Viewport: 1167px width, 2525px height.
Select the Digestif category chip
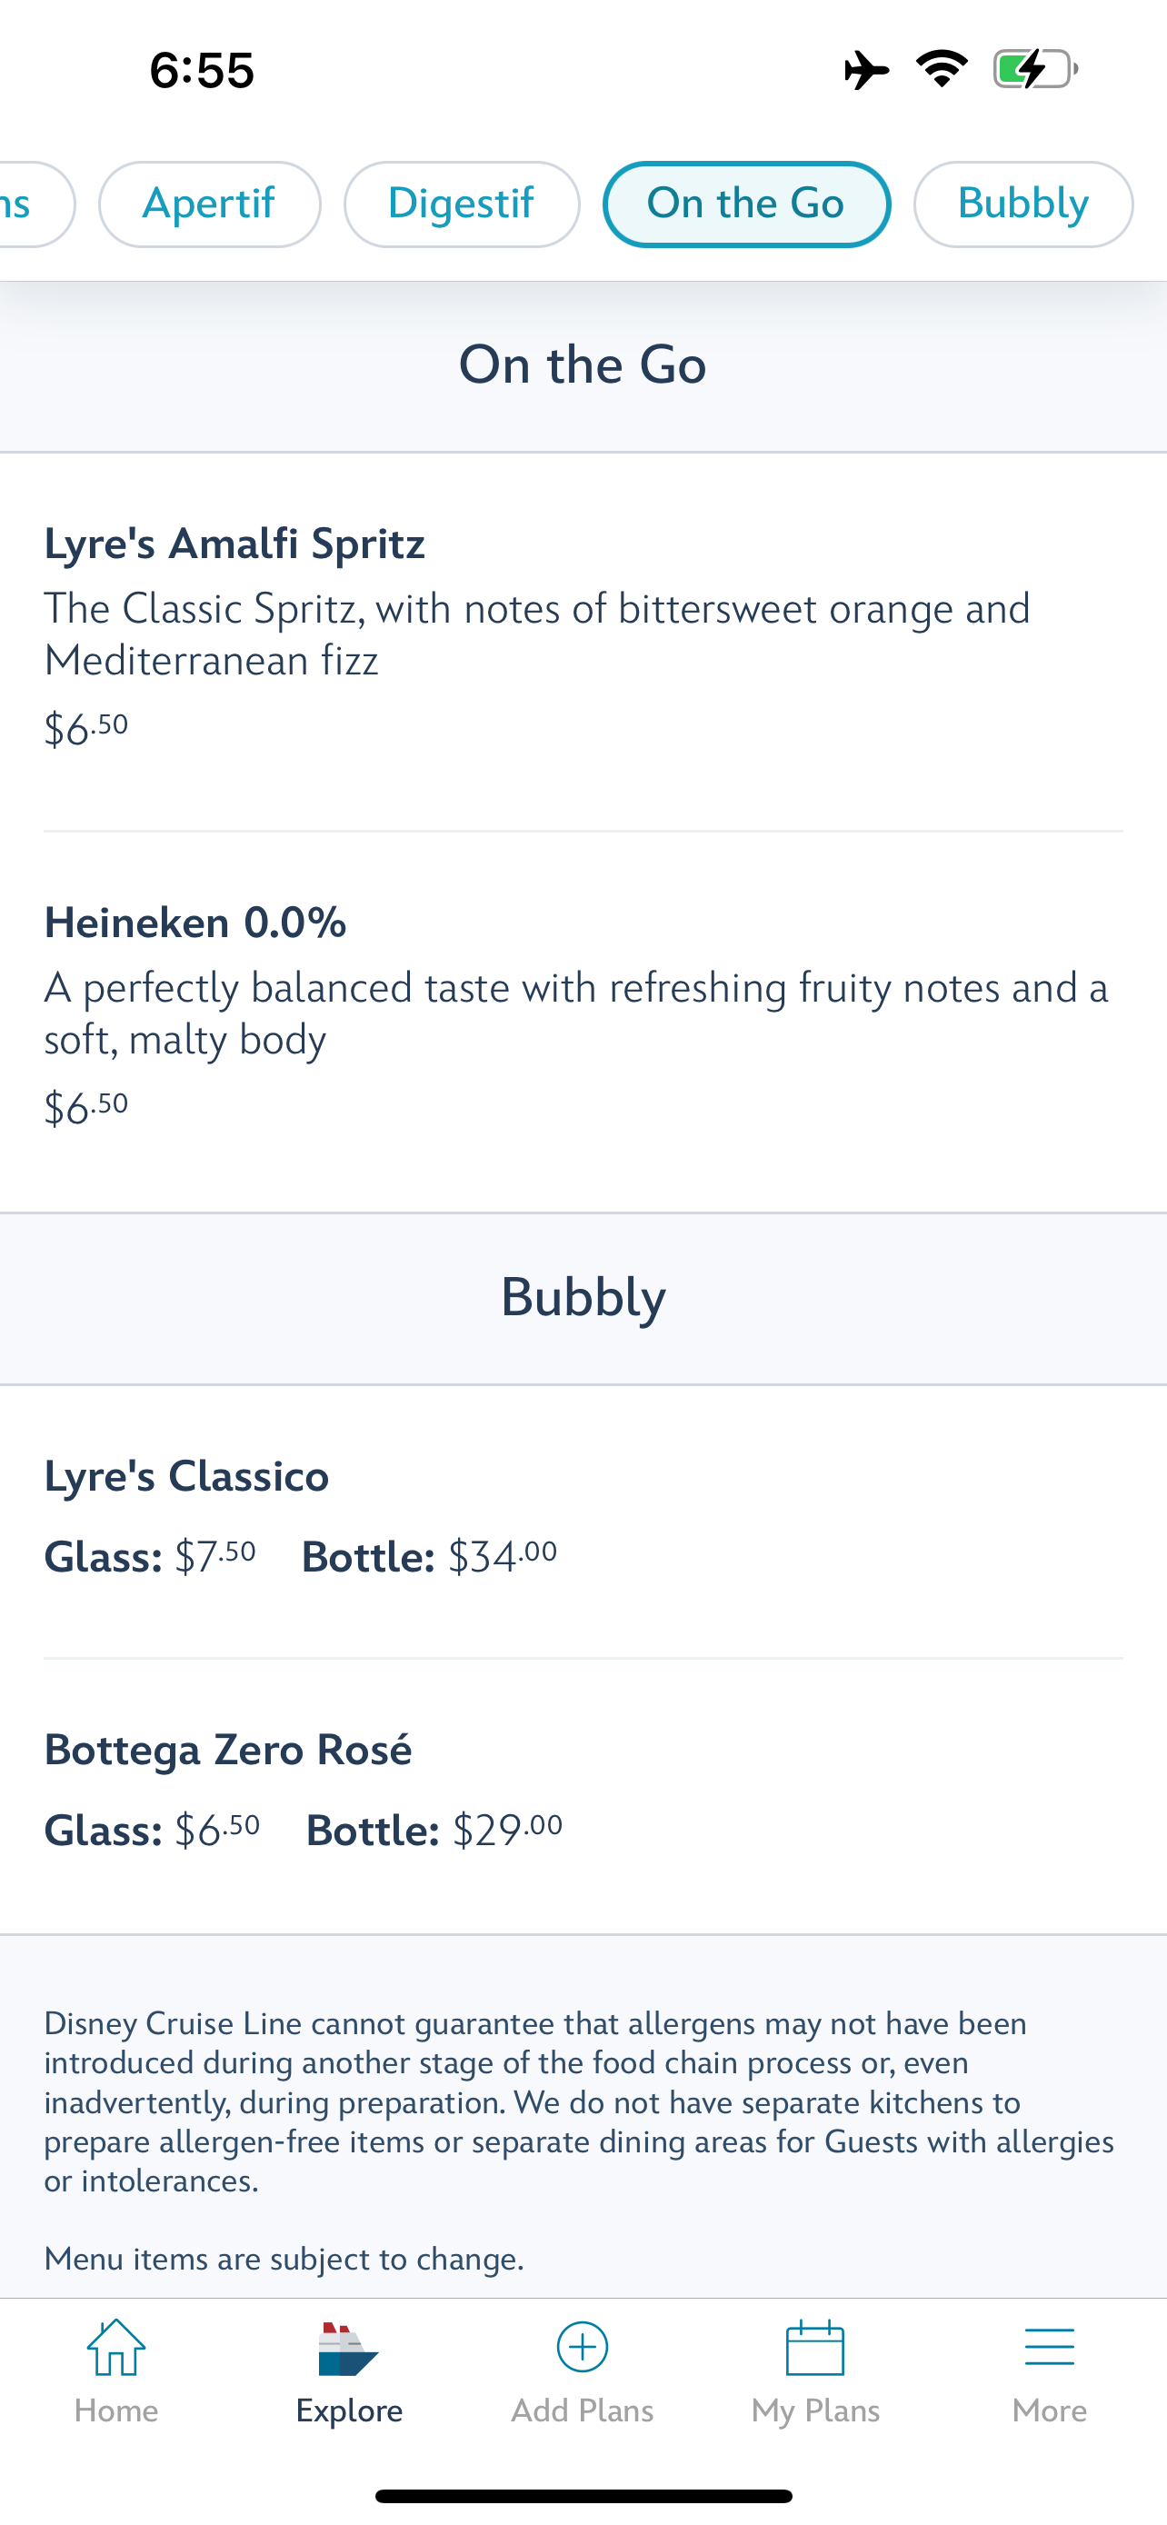(x=462, y=204)
